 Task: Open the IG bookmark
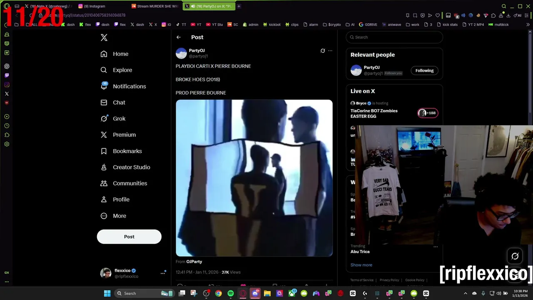(x=167, y=25)
